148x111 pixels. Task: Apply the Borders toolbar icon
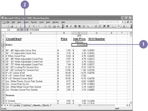pos(113,26)
